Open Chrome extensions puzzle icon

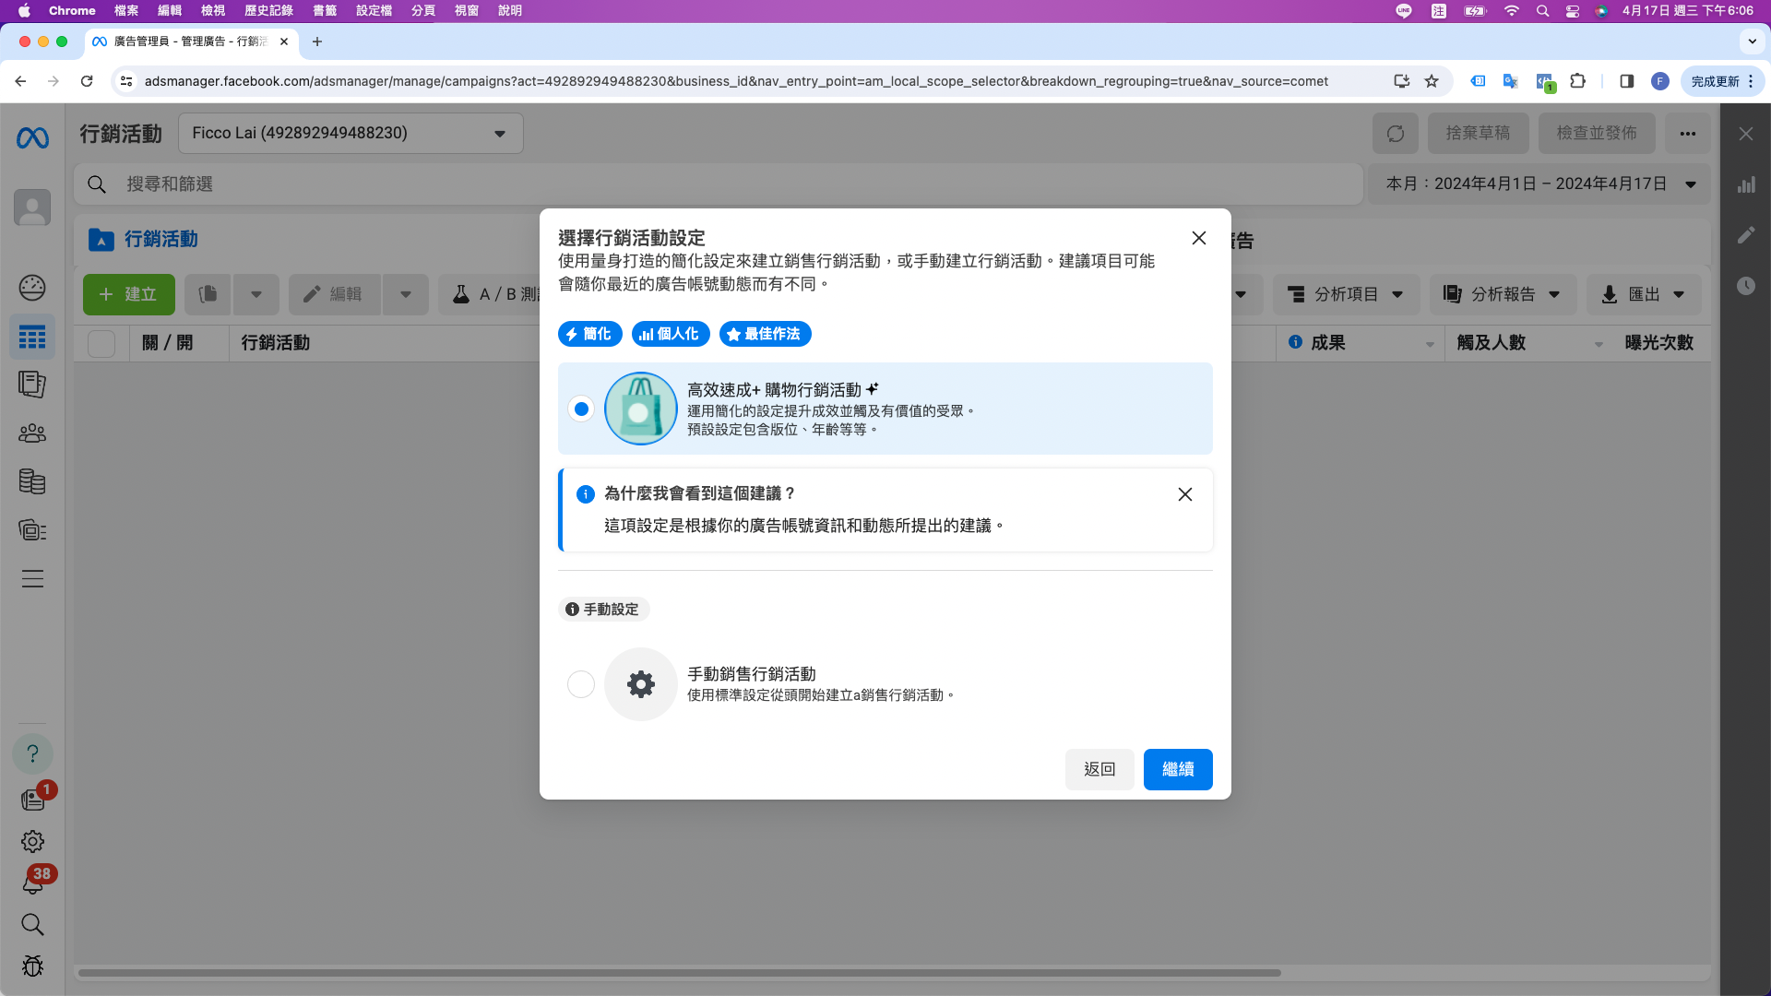(1578, 81)
